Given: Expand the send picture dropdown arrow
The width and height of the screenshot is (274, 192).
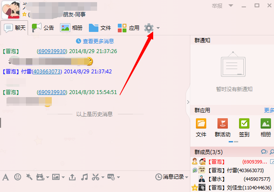Looking at the screenshot, I should pyautogui.click(x=63, y=177).
